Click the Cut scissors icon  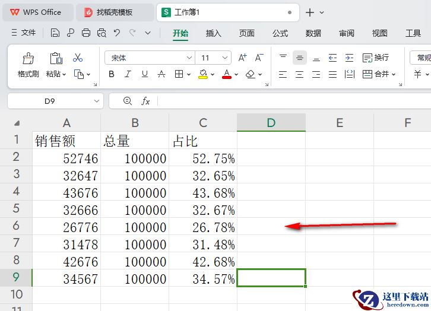78,58
